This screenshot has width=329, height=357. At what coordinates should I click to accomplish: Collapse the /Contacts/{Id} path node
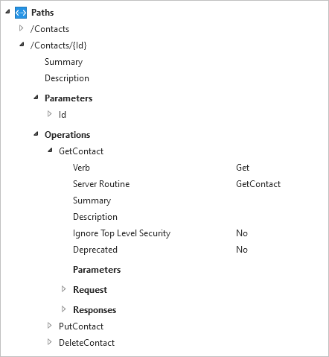(x=22, y=45)
